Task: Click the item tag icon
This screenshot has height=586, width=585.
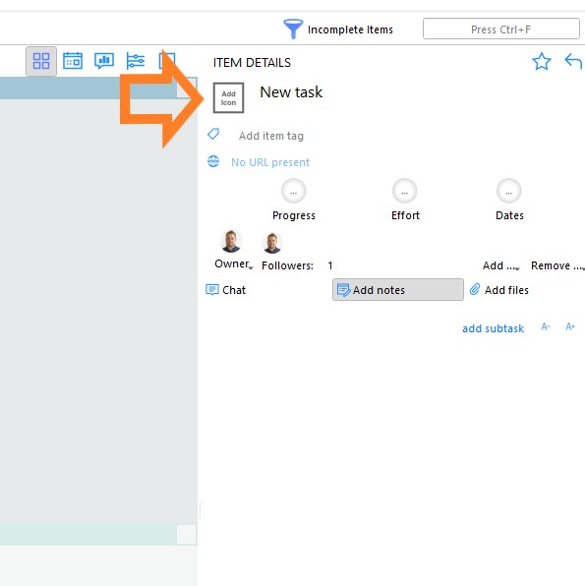Action: [213, 134]
